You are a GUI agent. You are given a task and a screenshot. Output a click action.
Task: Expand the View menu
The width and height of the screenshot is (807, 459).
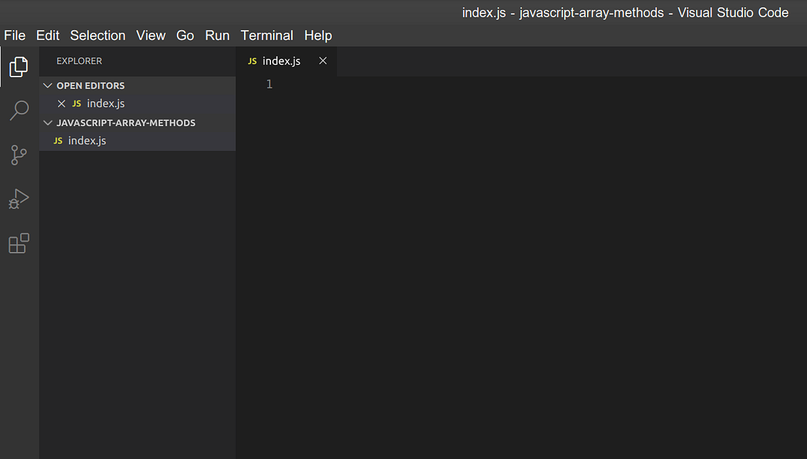(x=151, y=35)
